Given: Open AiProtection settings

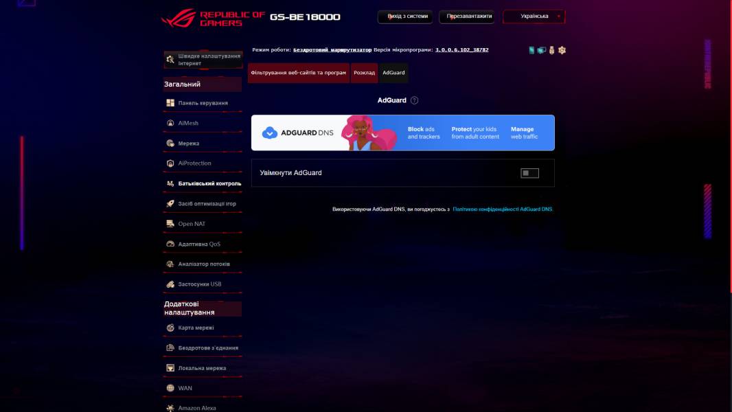Looking at the screenshot, I should 194,163.
